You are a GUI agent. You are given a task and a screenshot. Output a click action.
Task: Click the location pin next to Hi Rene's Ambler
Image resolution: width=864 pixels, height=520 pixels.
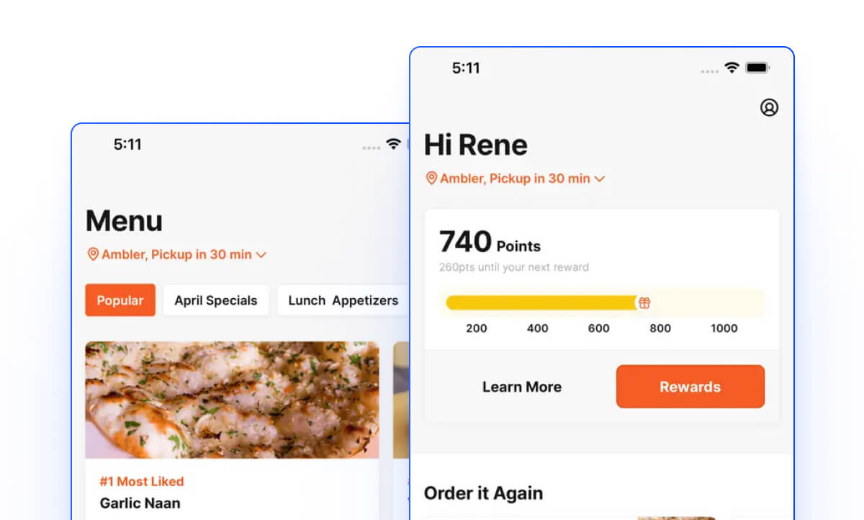coord(431,178)
